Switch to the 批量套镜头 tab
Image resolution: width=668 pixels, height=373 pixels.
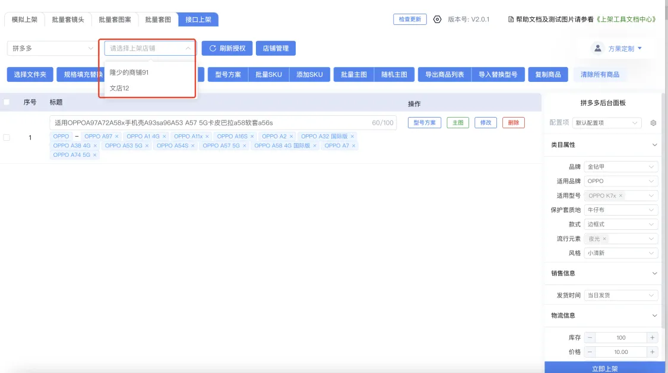click(68, 20)
